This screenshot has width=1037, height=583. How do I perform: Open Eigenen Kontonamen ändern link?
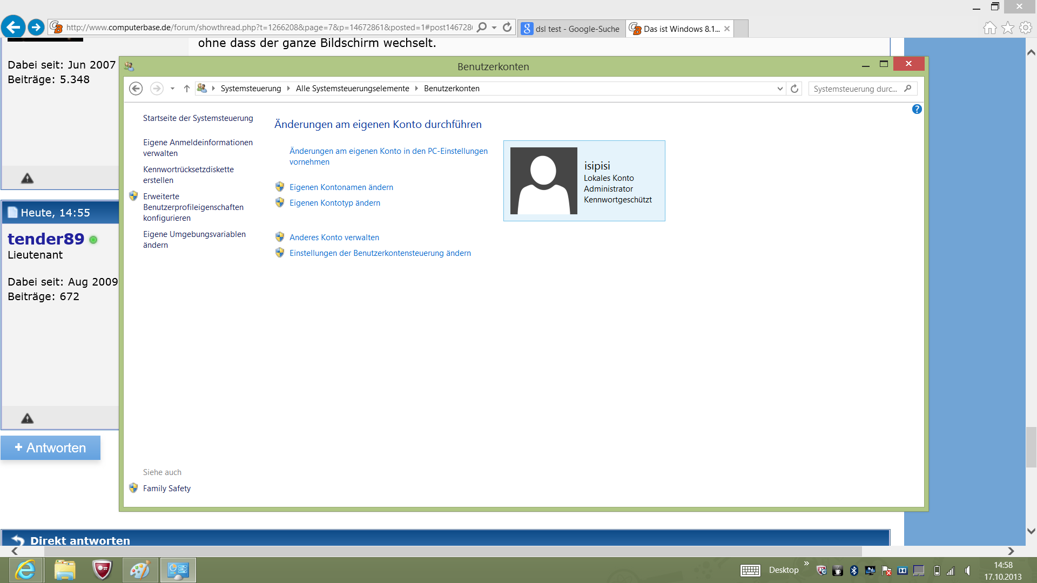[341, 187]
